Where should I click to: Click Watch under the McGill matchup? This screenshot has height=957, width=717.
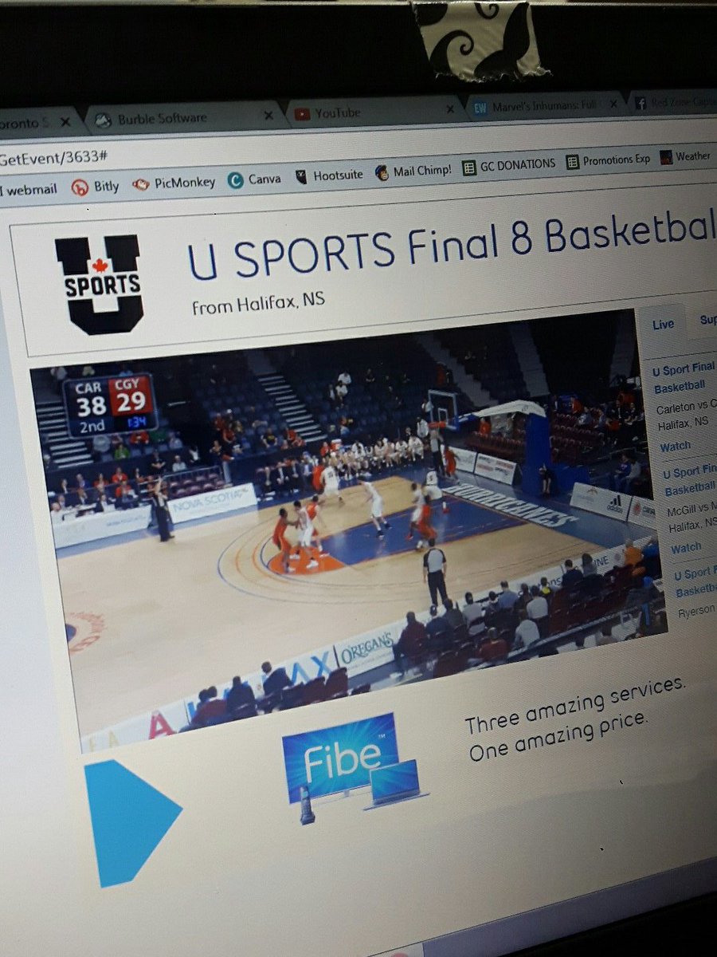(x=685, y=547)
